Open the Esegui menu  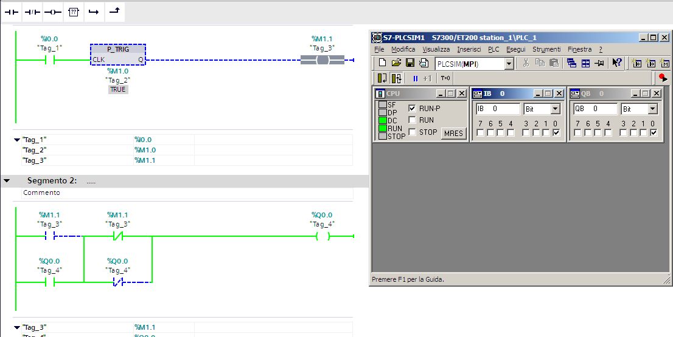(515, 49)
